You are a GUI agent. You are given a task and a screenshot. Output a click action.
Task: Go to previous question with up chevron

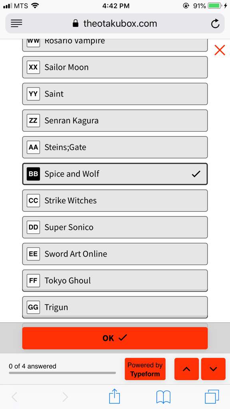(186, 369)
